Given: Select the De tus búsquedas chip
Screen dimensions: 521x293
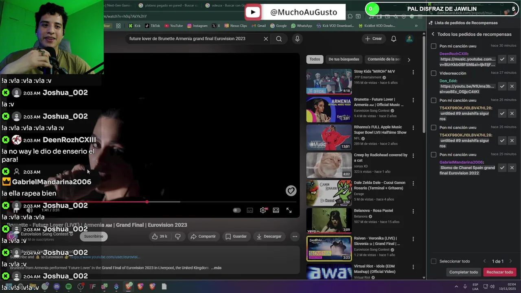Looking at the screenshot, I should (x=344, y=59).
